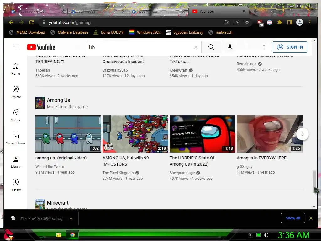Reload the YouTube page
321x241 pixels.
click(x=31, y=22)
